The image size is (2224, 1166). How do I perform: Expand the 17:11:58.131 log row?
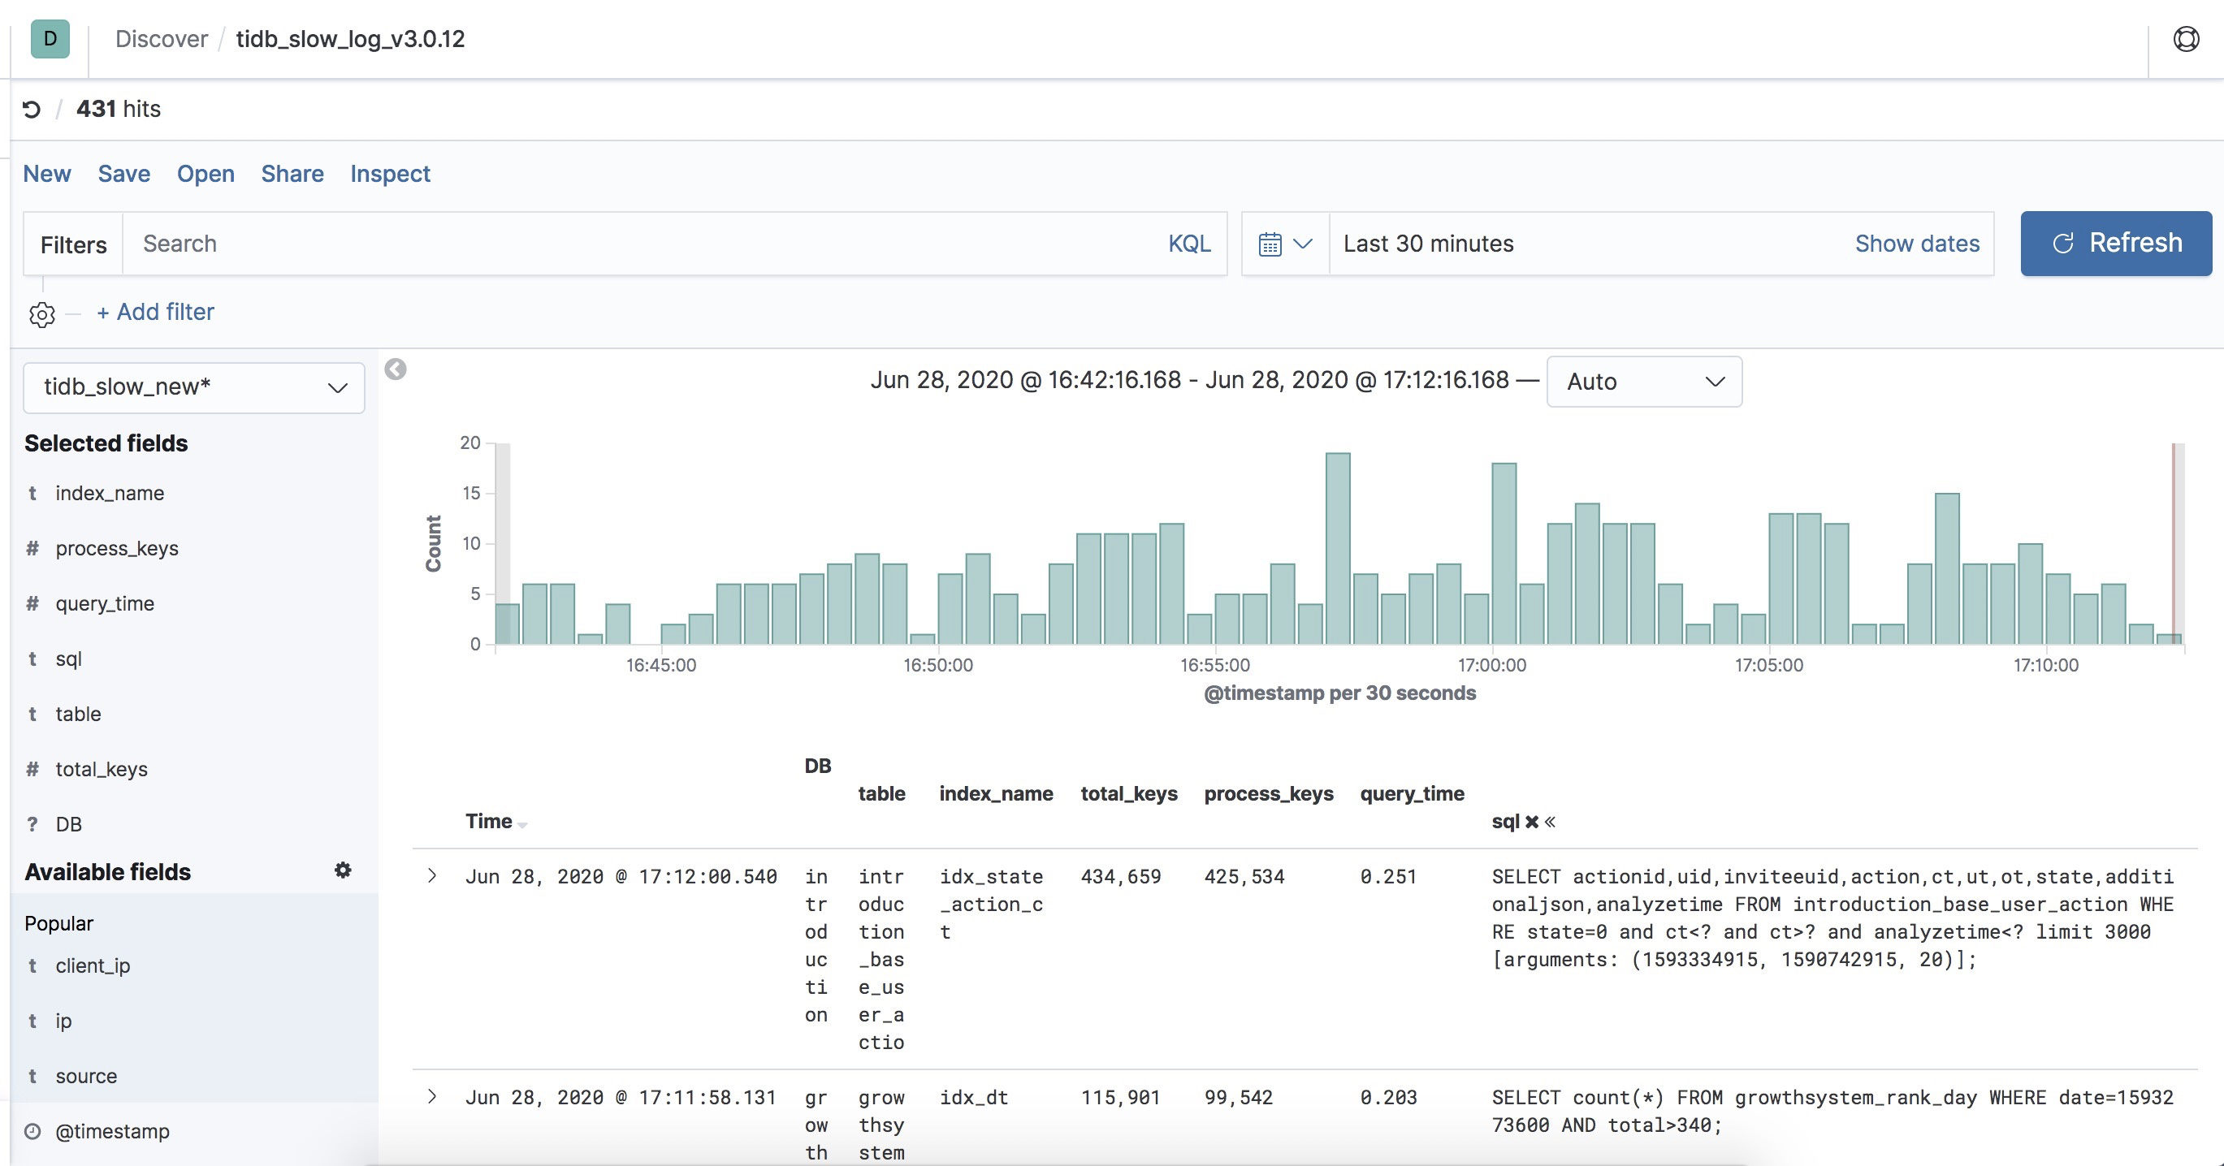(433, 1097)
